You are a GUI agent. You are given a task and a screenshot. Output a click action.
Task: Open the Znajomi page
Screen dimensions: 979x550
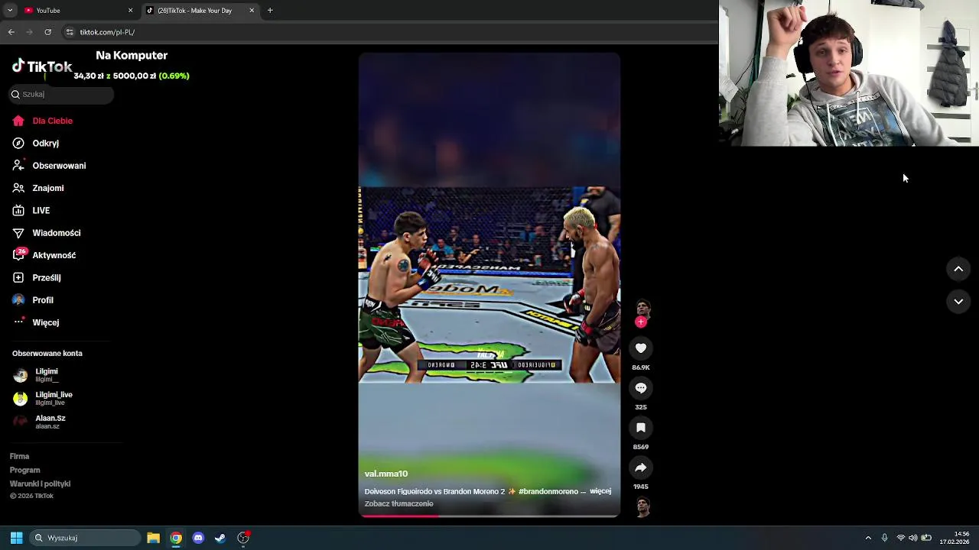(x=38, y=188)
